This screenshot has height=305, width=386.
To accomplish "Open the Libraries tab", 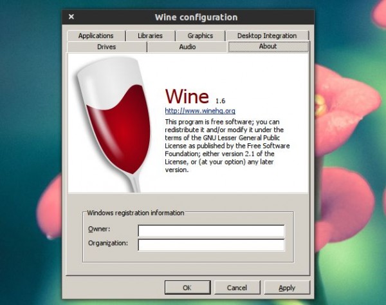I will tap(149, 35).
